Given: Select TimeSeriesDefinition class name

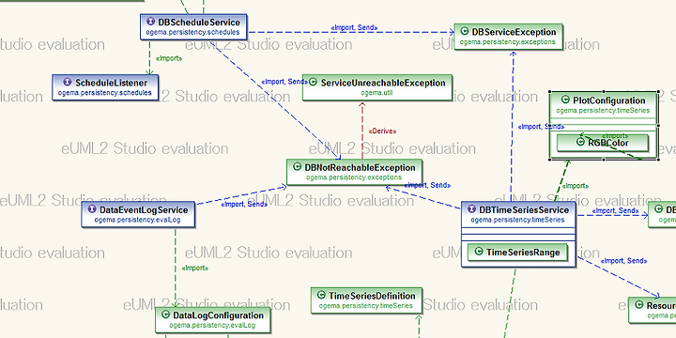Looking at the screenshot, I should pyautogui.click(x=372, y=296).
